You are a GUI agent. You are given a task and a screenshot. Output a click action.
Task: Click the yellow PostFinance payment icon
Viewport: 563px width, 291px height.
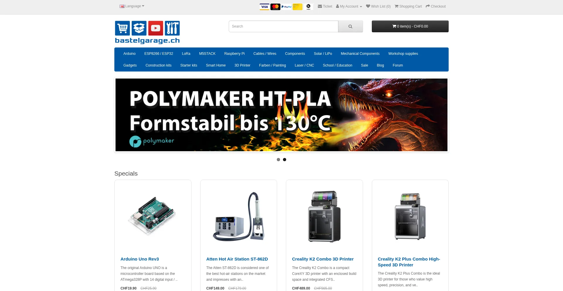pyautogui.click(x=297, y=7)
